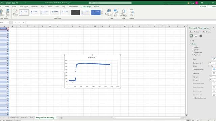Open the Data Streamer ribbon tab
Image resolution: width=216 pixels, height=121 pixels.
coord(73,7)
